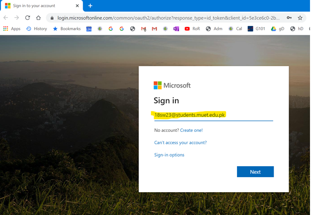This screenshot has height=215, width=311.
Task: Open the purple OneNote bookmark icon
Action: (176, 29)
